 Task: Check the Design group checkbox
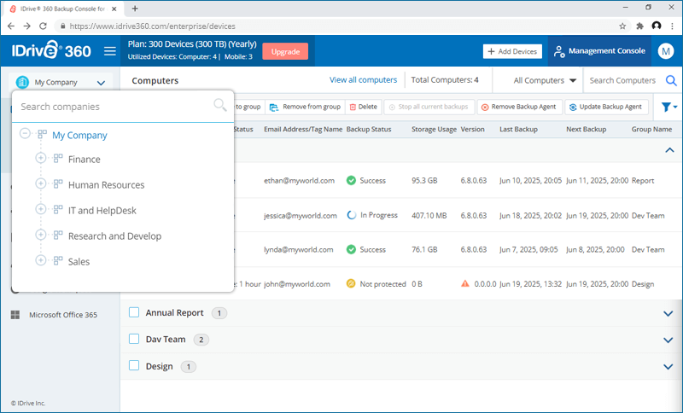134,365
